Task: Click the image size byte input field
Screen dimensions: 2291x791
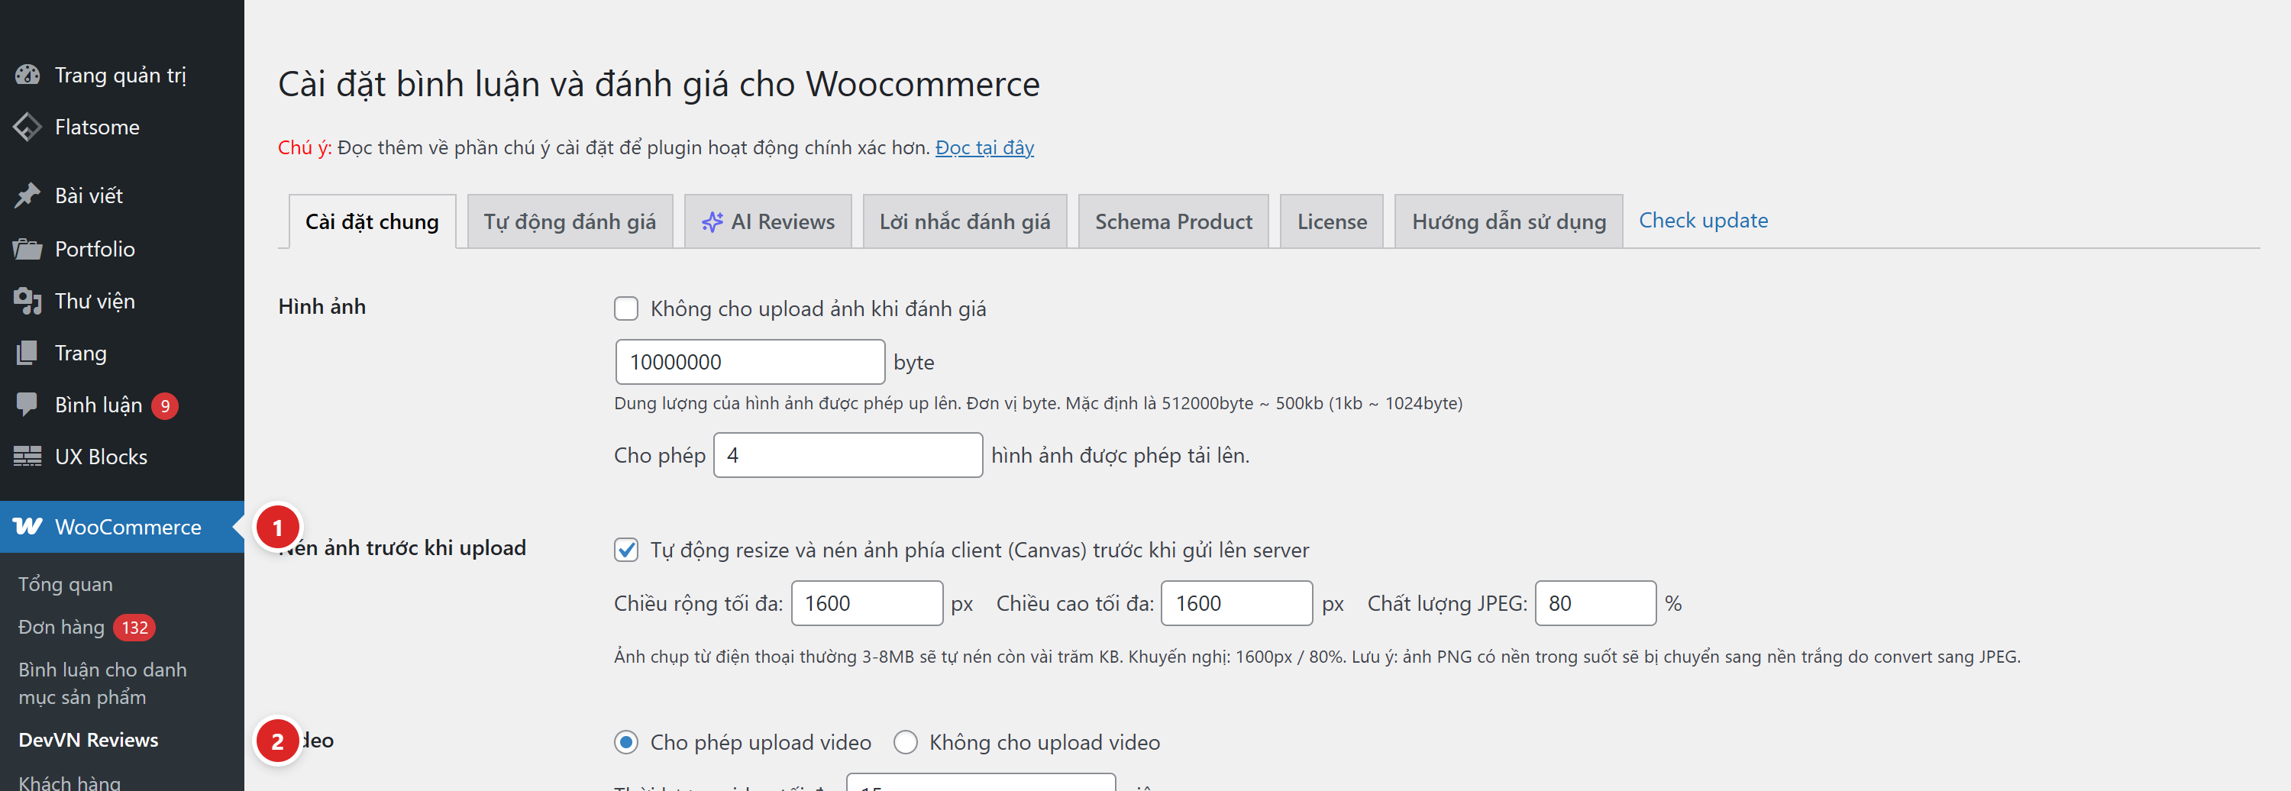Action: coord(750,362)
